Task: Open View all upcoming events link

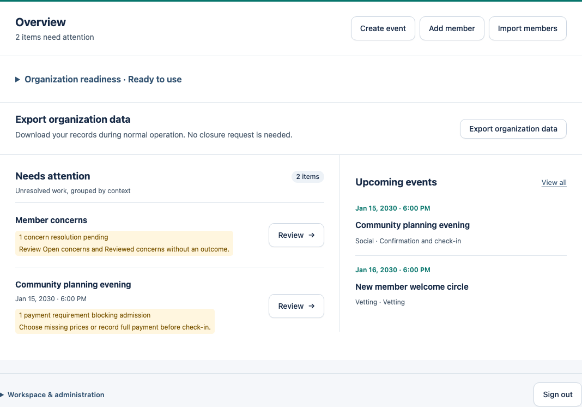Action: pyautogui.click(x=554, y=183)
